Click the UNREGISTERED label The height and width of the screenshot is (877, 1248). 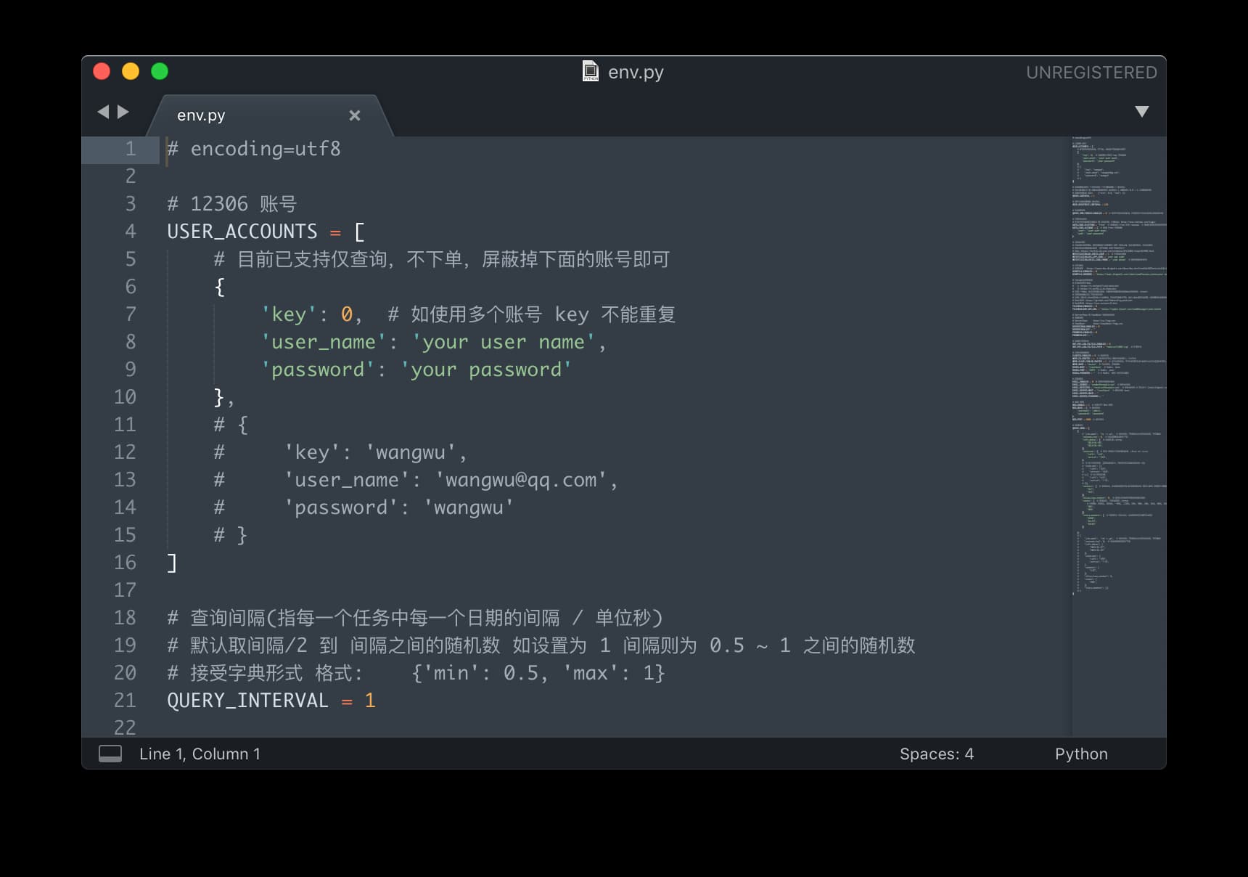coord(1091,73)
